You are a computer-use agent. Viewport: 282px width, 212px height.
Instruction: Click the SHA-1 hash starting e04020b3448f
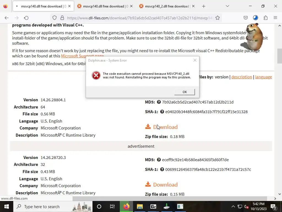pos(207,112)
